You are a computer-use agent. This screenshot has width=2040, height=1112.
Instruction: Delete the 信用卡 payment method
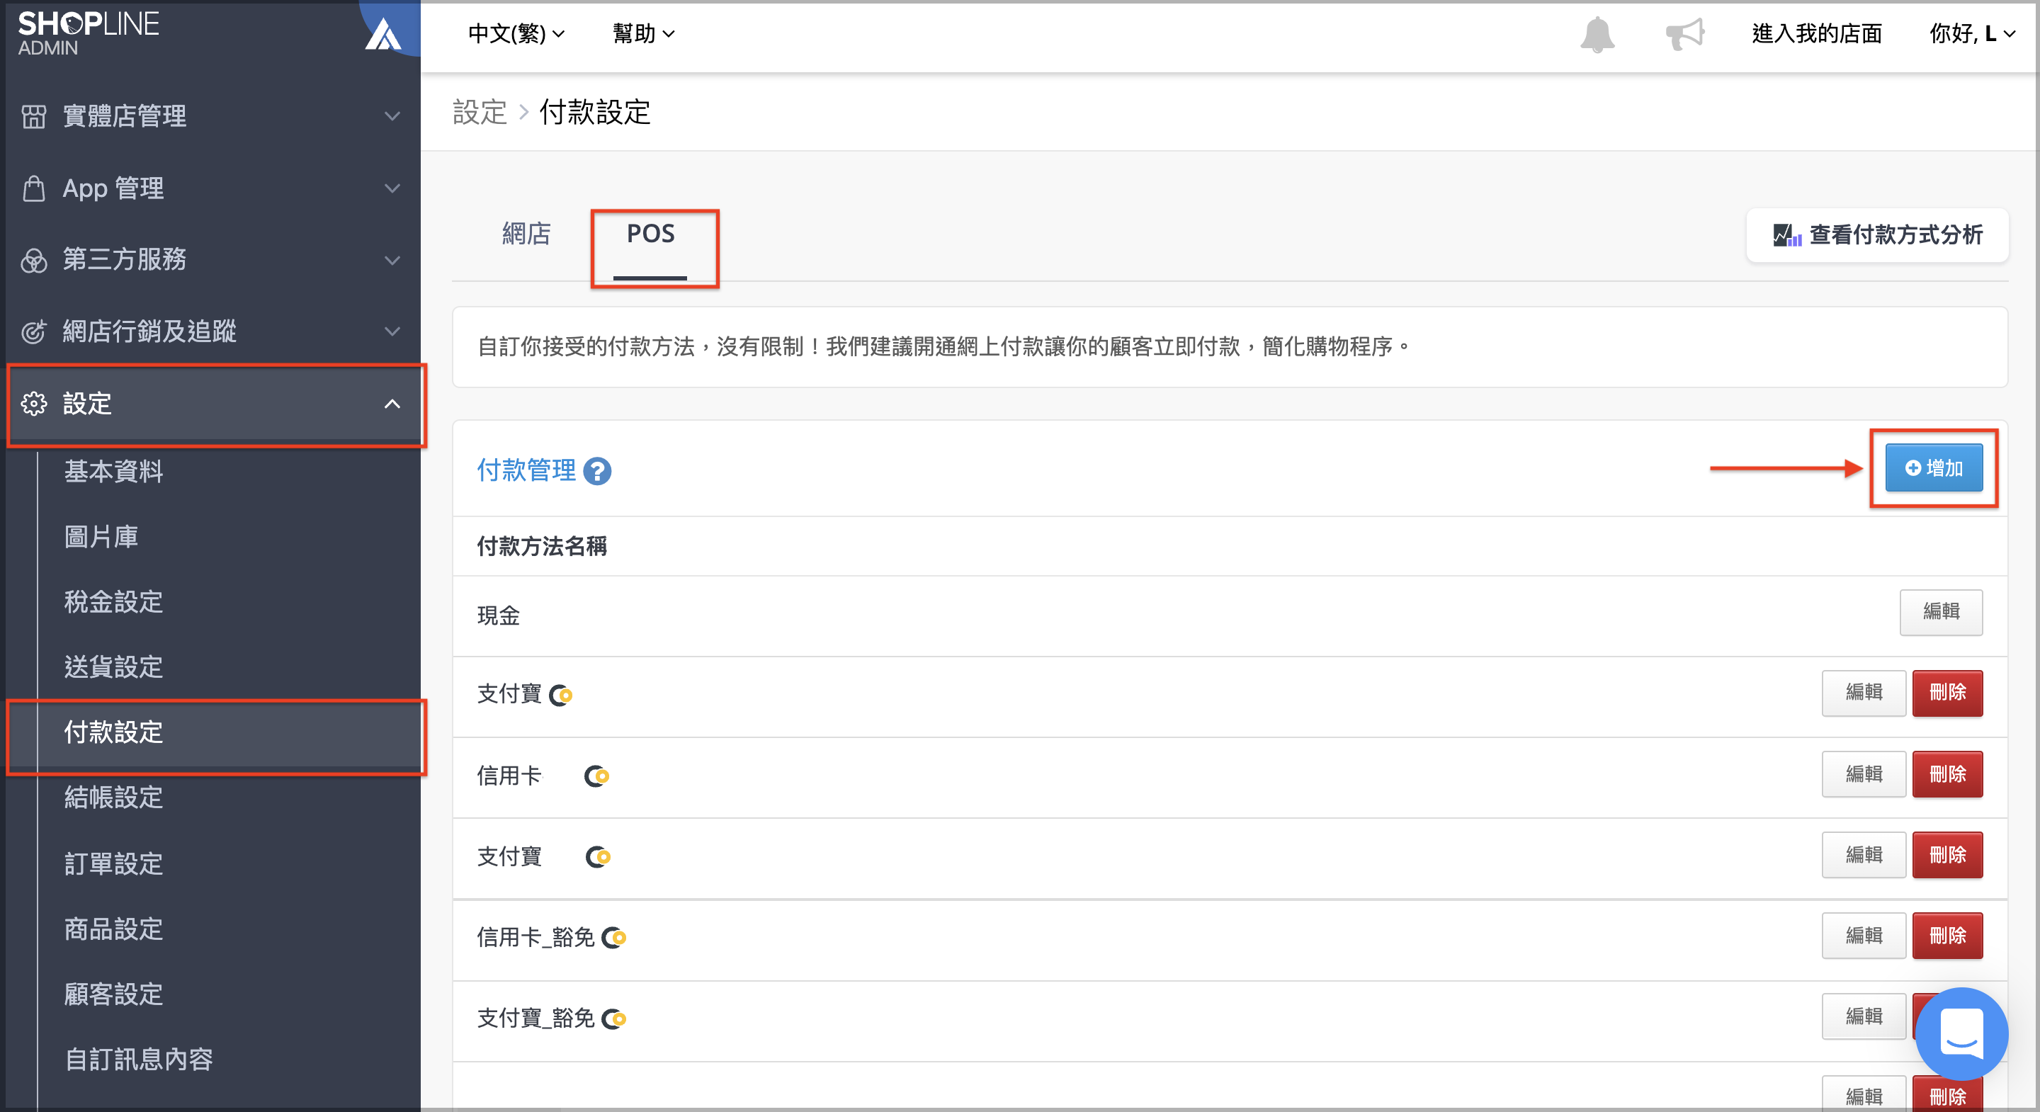pos(1947,775)
